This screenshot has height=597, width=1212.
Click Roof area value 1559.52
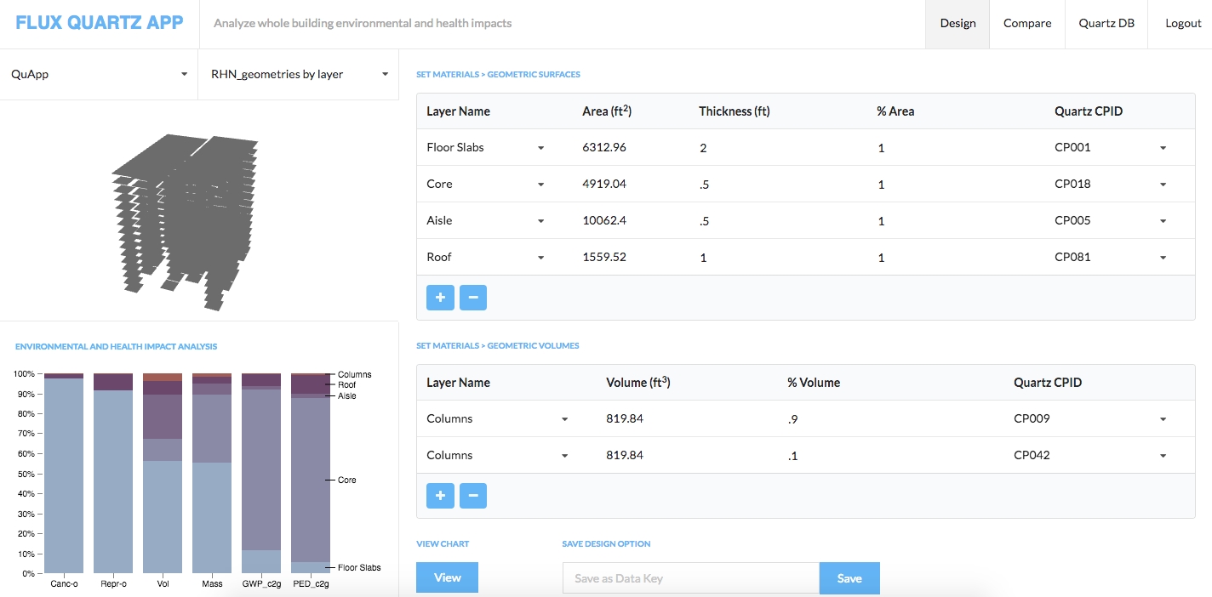point(604,257)
